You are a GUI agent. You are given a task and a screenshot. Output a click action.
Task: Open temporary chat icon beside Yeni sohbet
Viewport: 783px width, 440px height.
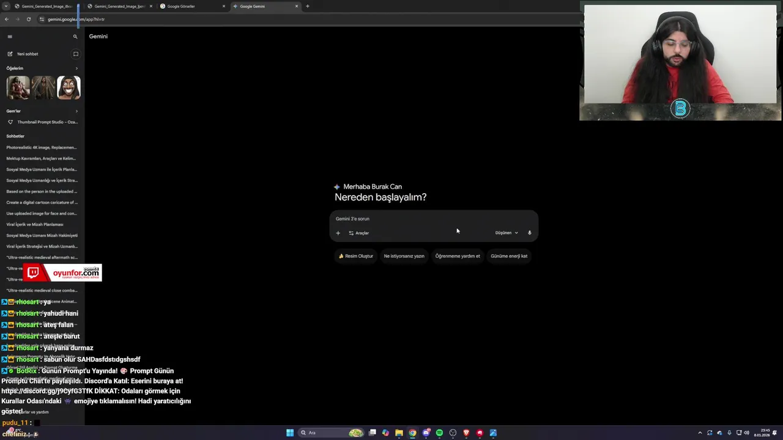tap(76, 54)
